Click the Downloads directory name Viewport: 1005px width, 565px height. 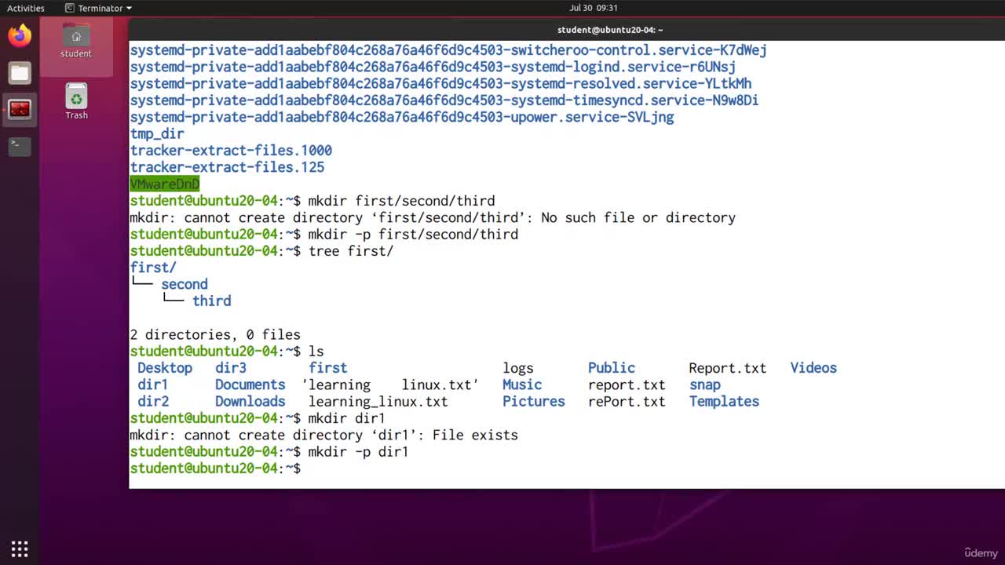250,401
